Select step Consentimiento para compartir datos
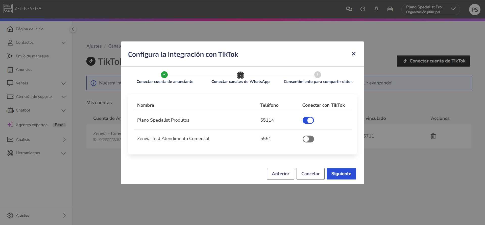Viewport: 485px width, 225px height. [x=318, y=78]
